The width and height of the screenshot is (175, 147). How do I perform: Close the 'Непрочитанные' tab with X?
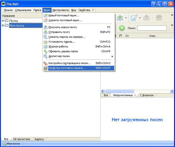[135, 95]
